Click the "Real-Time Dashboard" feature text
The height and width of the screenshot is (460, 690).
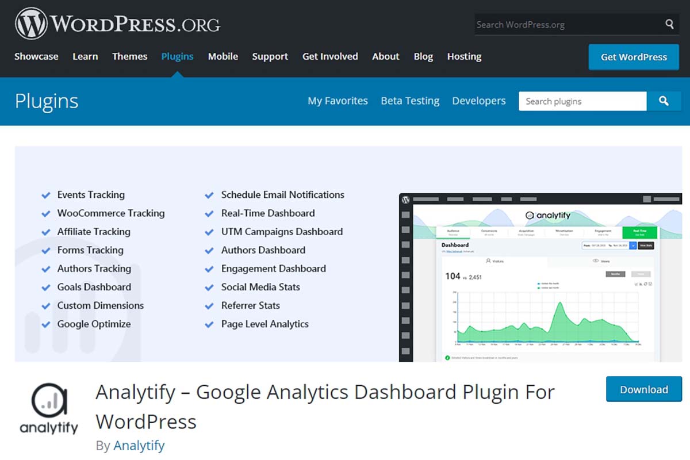tap(268, 213)
